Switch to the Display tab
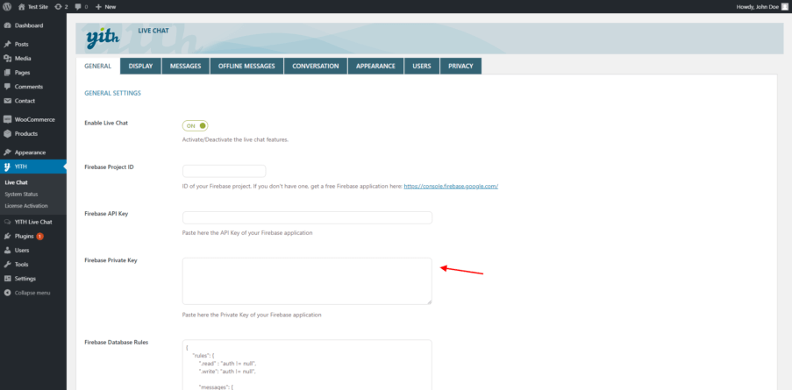This screenshot has height=390, width=792. 141,66
